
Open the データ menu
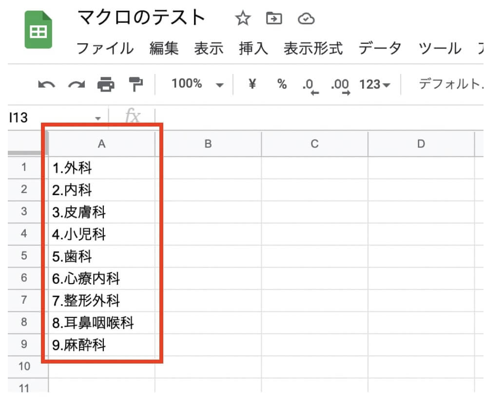(380, 49)
